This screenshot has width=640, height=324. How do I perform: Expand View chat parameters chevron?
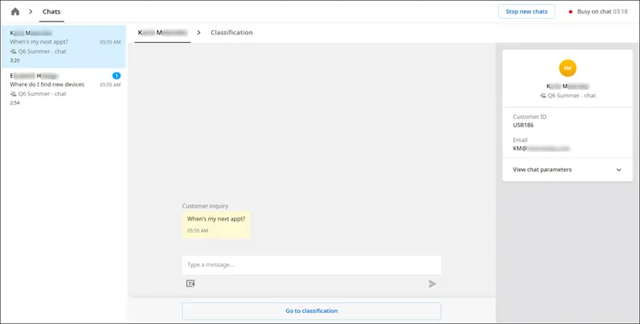[x=619, y=170]
